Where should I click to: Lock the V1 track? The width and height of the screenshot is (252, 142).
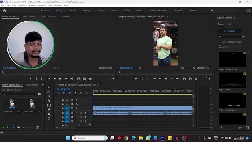[x=63, y=108]
